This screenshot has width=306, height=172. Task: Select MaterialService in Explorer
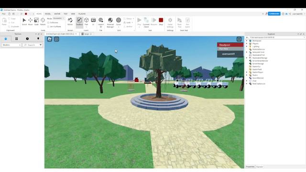point(258,49)
